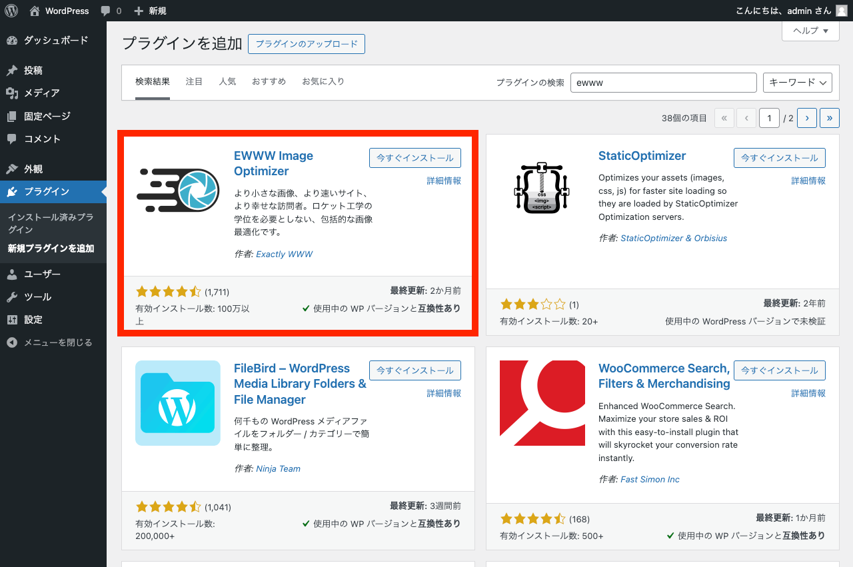The width and height of the screenshot is (853, 567).
Task: Open the キーワード search type dropdown
Action: 798,83
